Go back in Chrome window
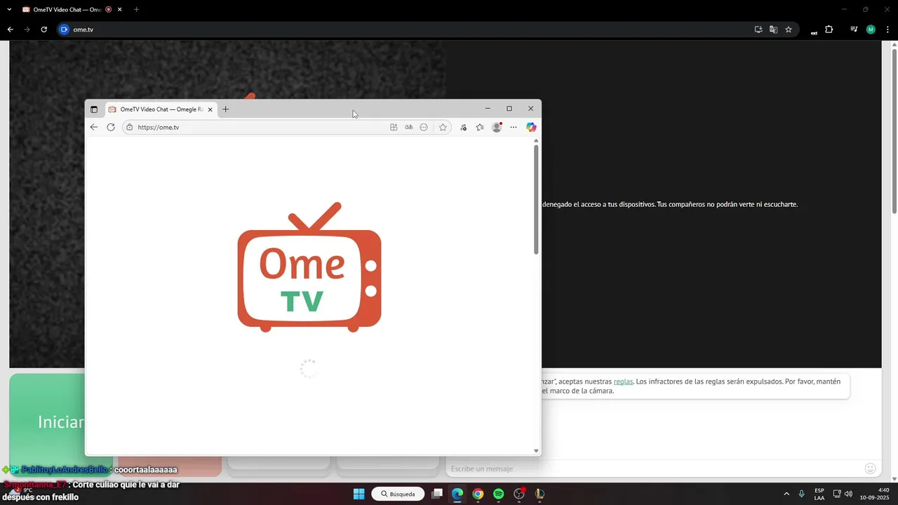 [x=10, y=29]
